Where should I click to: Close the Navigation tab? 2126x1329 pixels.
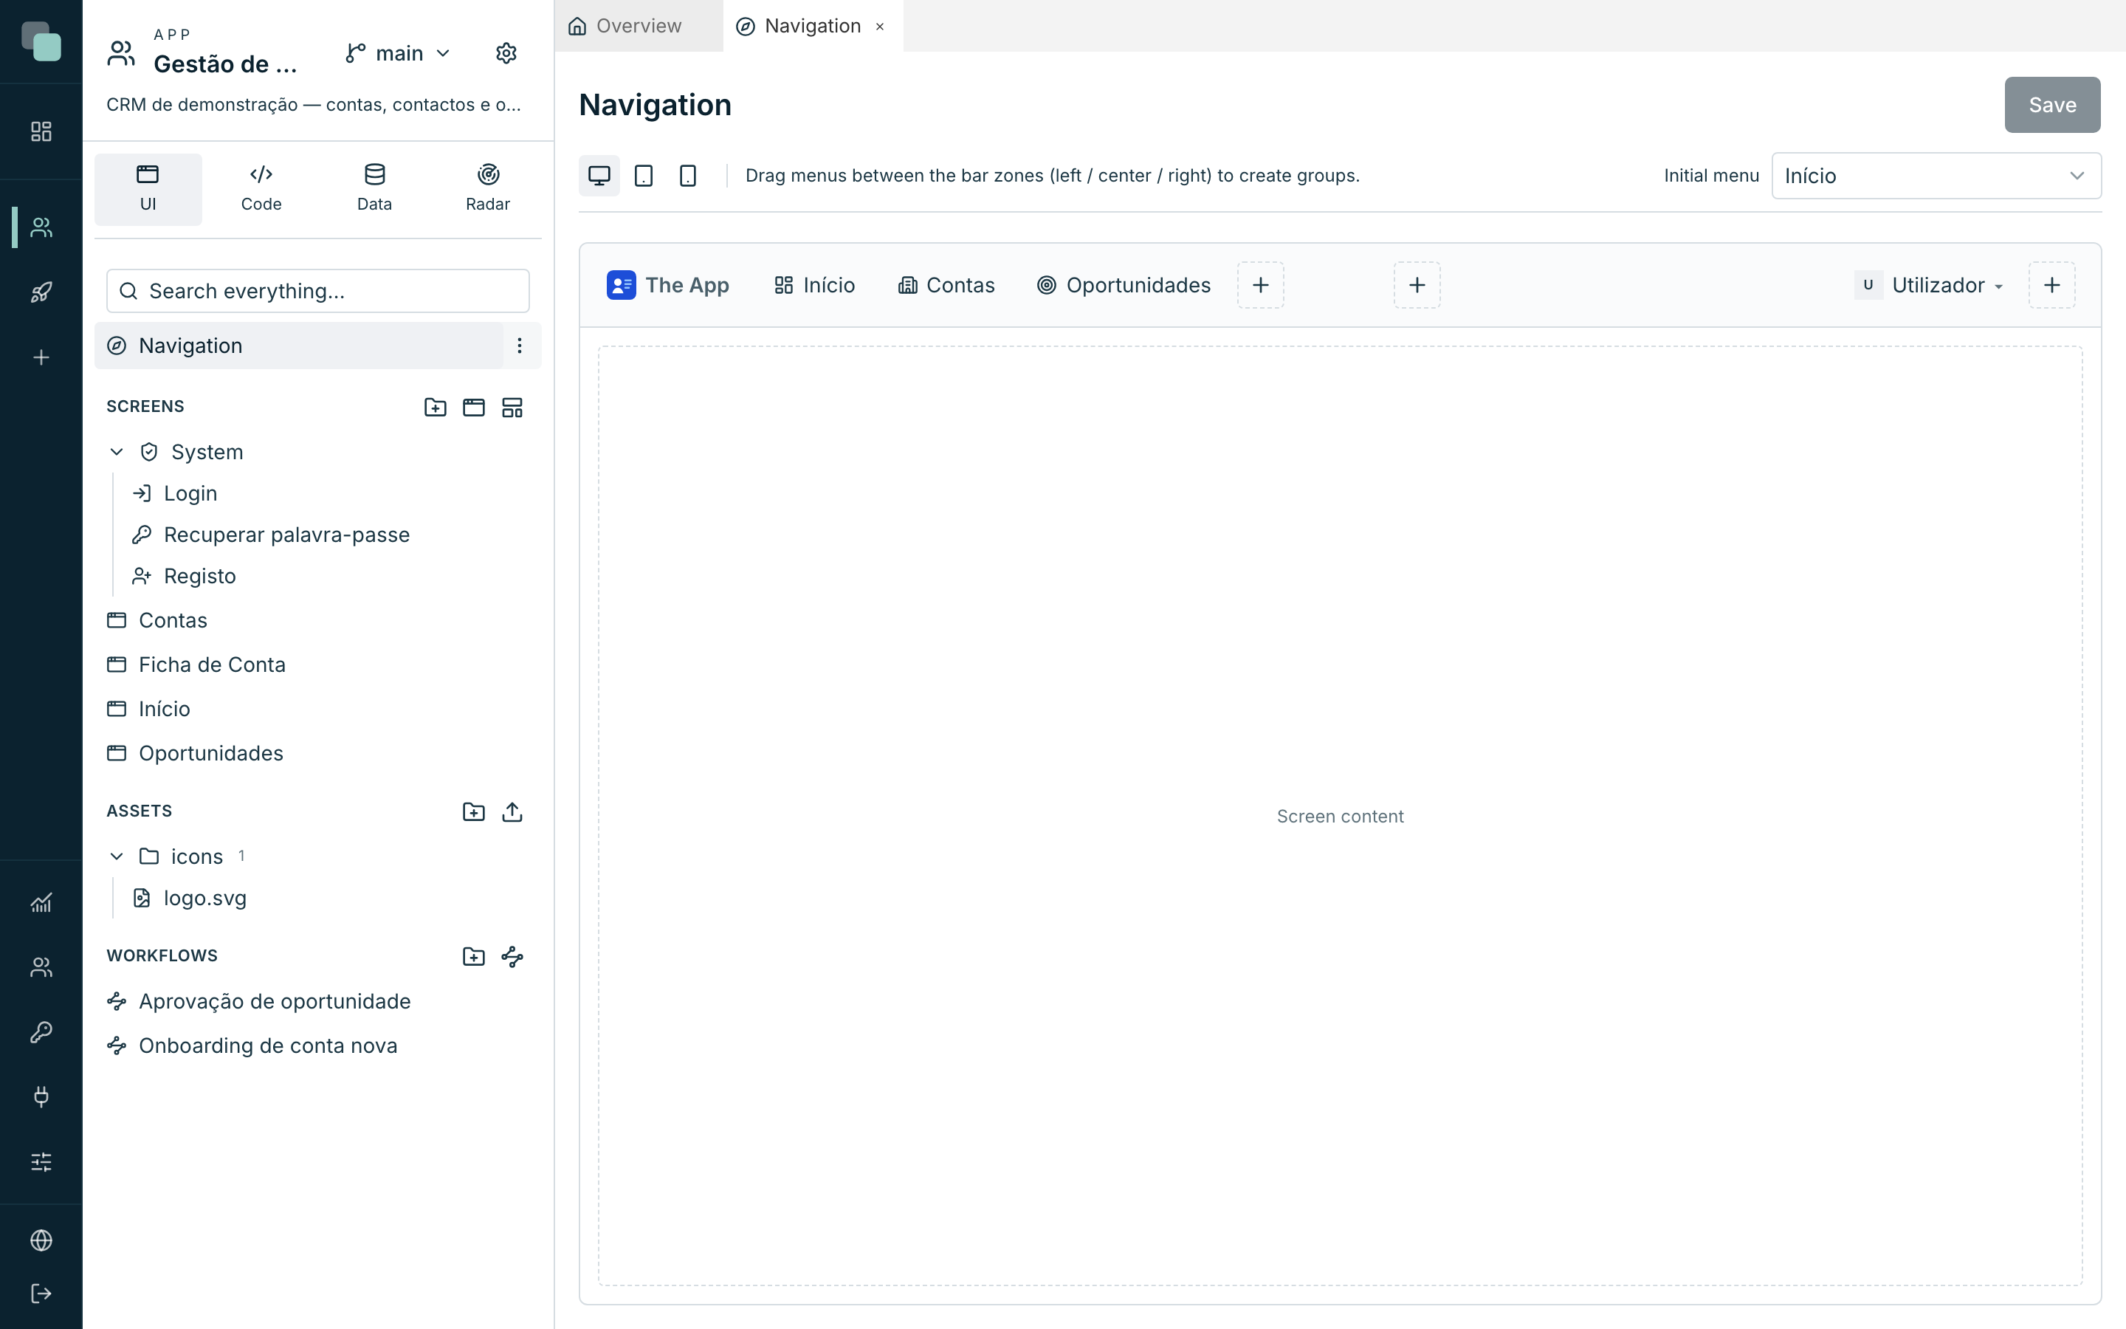pyautogui.click(x=879, y=27)
